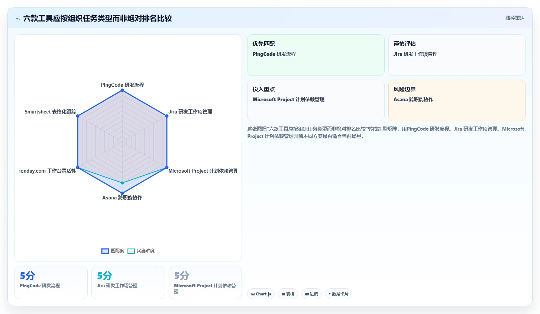Click the Jira 研发工作项管理 radar axis label

(190, 112)
